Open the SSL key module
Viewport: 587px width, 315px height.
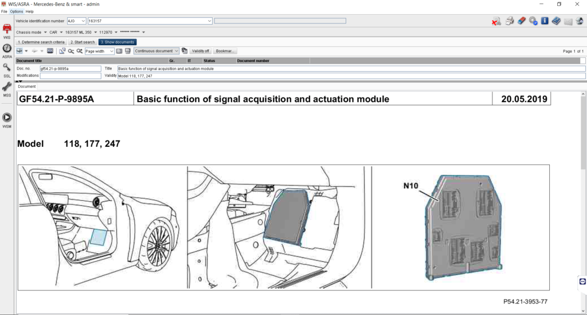coord(7,70)
